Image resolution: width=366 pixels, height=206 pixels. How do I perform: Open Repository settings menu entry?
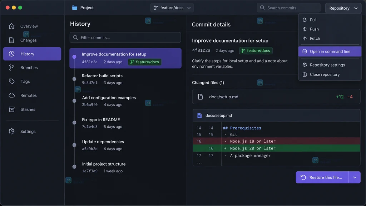[330, 65]
